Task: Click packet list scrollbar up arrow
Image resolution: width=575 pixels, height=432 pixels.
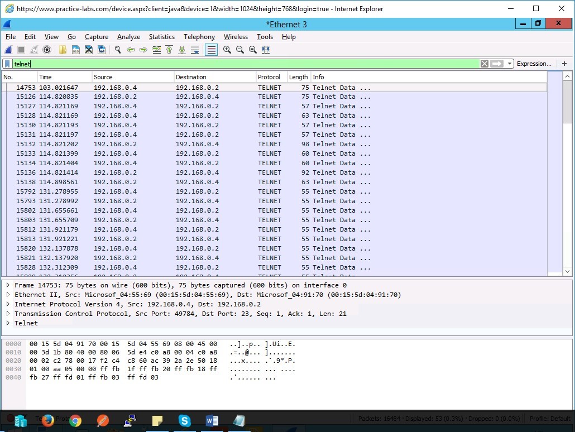Action: (x=567, y=76)
